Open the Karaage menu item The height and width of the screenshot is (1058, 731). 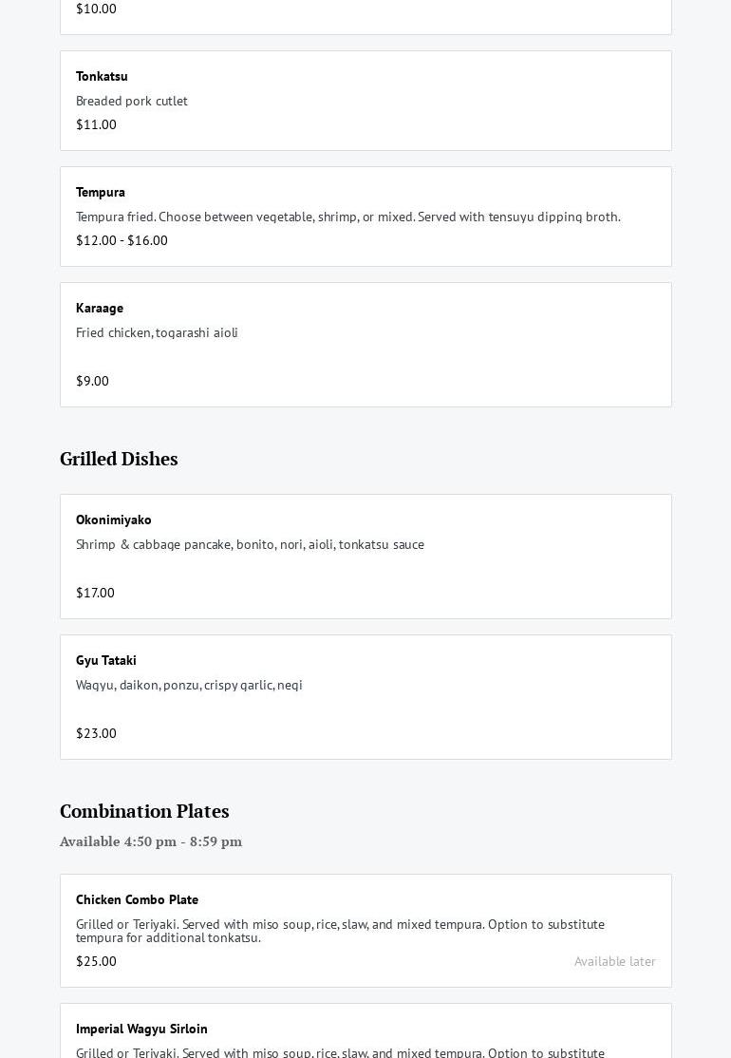(x=100, y=308)
